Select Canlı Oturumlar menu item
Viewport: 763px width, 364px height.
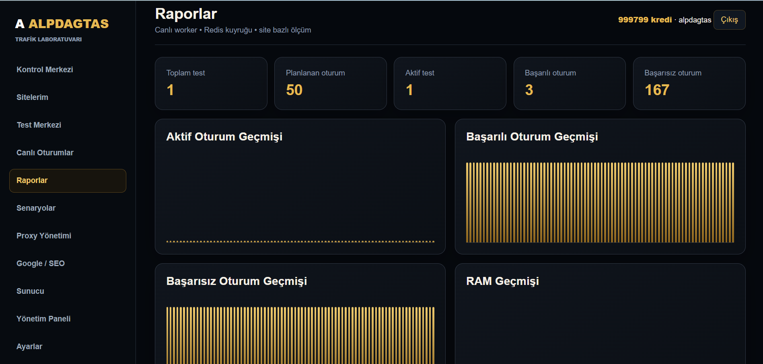(68, 153)
